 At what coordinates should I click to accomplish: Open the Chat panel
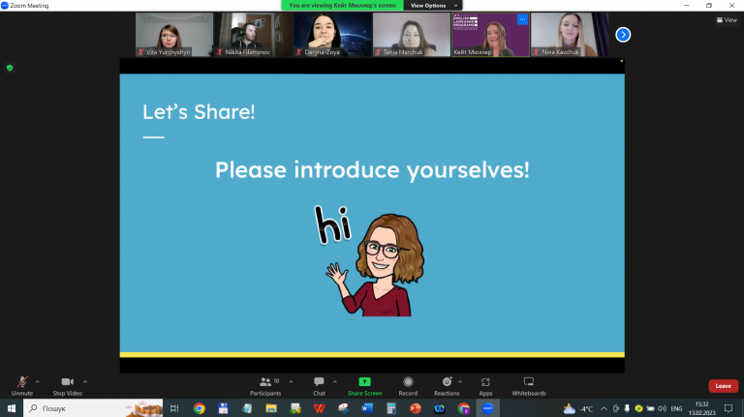(319, 386)
